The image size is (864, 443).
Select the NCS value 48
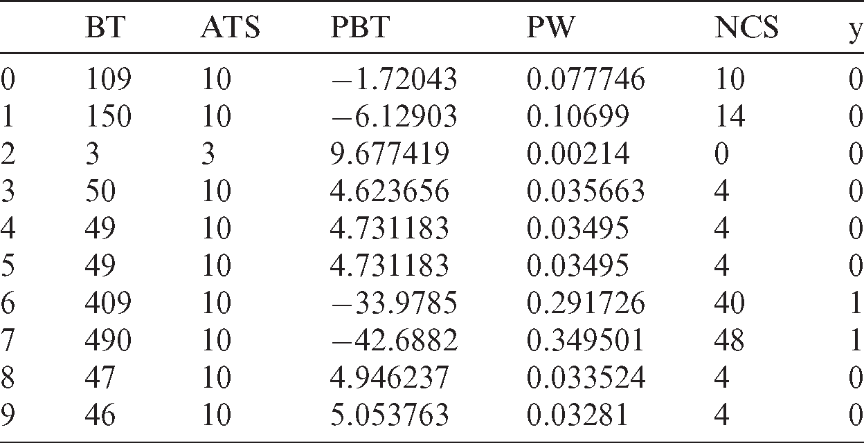(730, 341)
